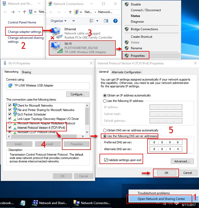Expand the toolbar overflow chevron
The height and width of the screenshot is (208, 199).
pyautogui.click(x=73, y=21)
